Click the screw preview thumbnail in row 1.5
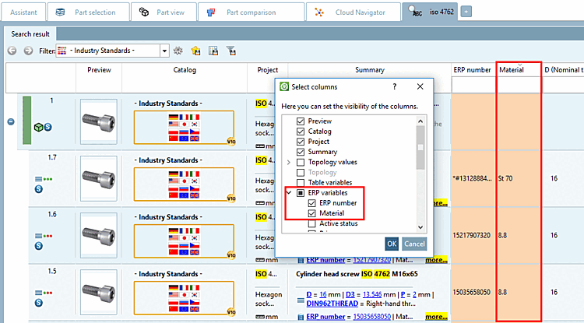584x323 pixels. 99,293
